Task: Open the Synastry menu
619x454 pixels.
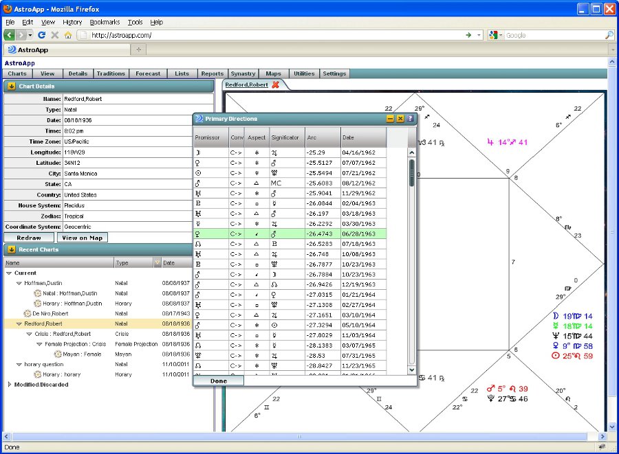Action: (x=243, y=73)
